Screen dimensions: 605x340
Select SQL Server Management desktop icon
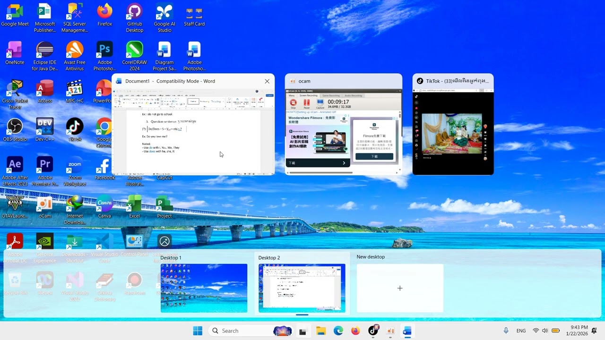point(75,18)
